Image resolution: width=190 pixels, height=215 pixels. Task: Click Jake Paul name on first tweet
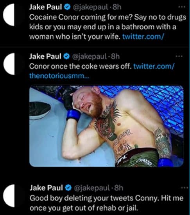pyautogui.click(x=46, y=7)
